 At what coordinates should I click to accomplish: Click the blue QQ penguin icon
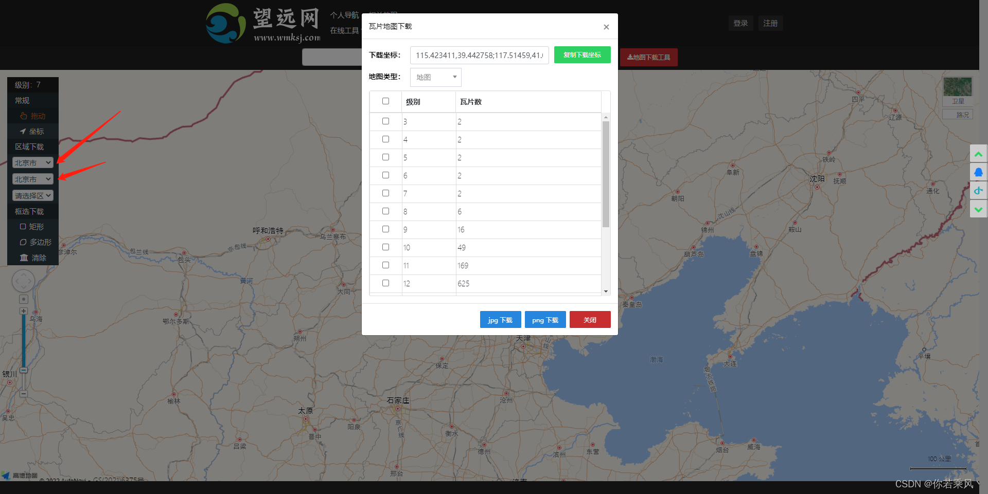coord(978,172)
